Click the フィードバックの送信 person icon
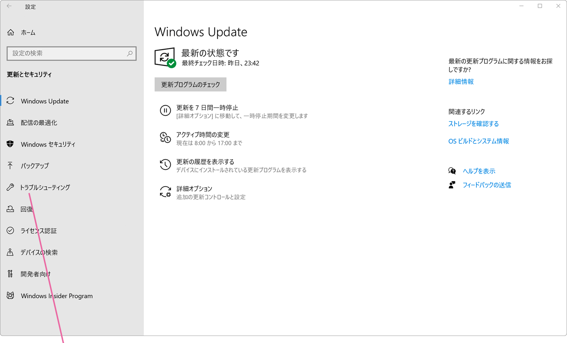This screenshot has height=343, width=567. click(452, 185)
